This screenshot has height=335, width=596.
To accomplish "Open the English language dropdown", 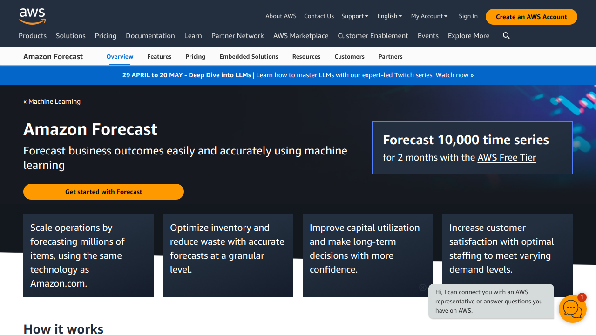I will click(x=390, y=16).
